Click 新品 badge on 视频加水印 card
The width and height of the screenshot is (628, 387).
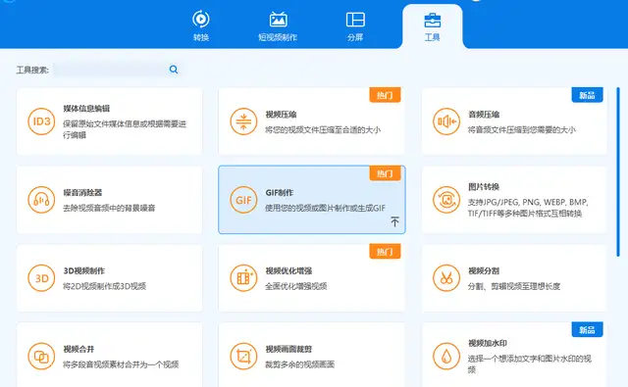tap(587, 330)
